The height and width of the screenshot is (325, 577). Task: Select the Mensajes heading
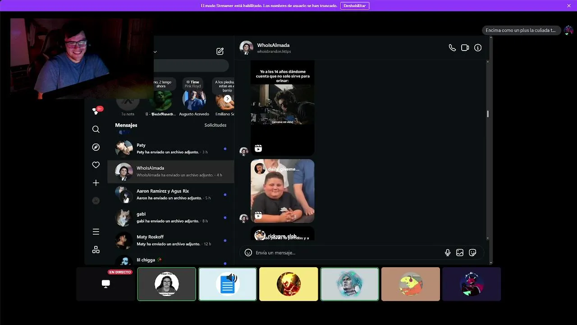(126, 125)
